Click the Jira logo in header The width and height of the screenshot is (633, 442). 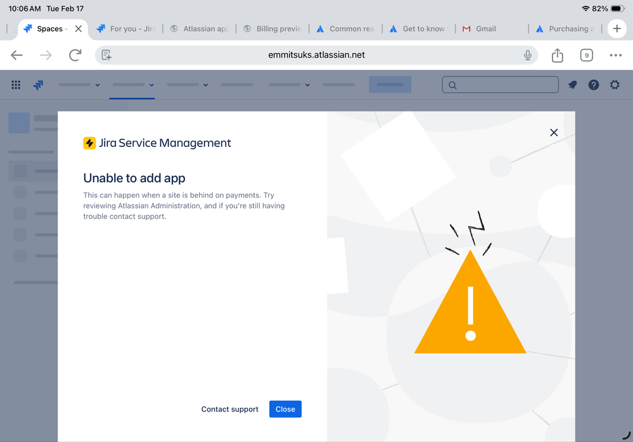(39, 85)
